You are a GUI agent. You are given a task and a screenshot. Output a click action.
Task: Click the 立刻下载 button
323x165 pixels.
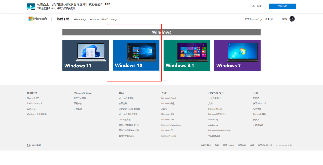click(x=282, y=6)
